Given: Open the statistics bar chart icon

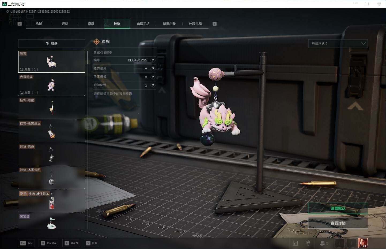Looking at the screenshot, I should click(296, 243).
